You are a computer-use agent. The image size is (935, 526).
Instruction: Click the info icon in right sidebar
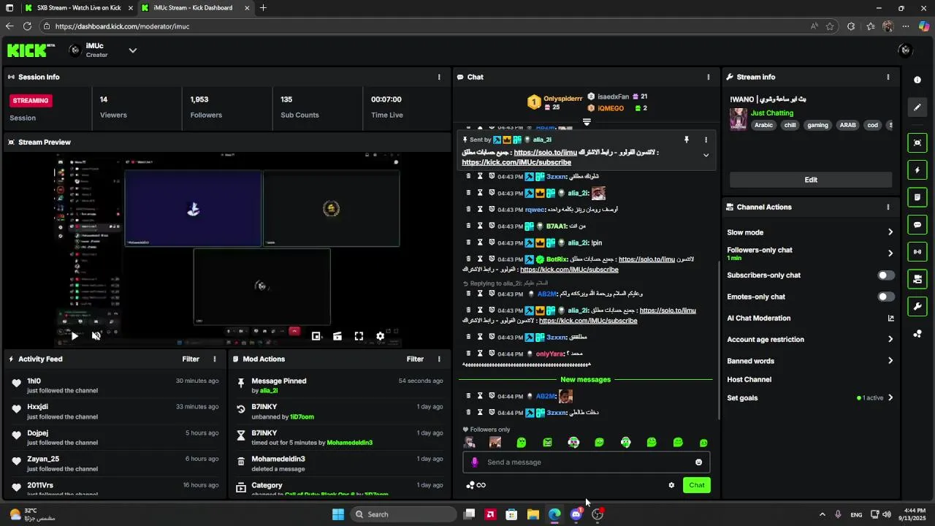pyautogui.click(x=917, y=80)
